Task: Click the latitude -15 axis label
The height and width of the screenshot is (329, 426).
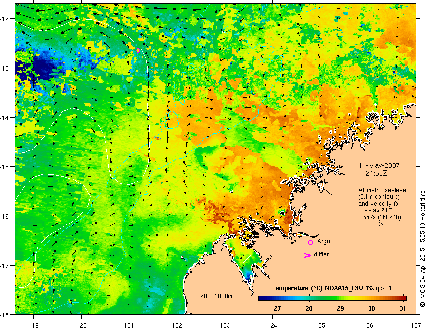Action: (x=5, y=166)
